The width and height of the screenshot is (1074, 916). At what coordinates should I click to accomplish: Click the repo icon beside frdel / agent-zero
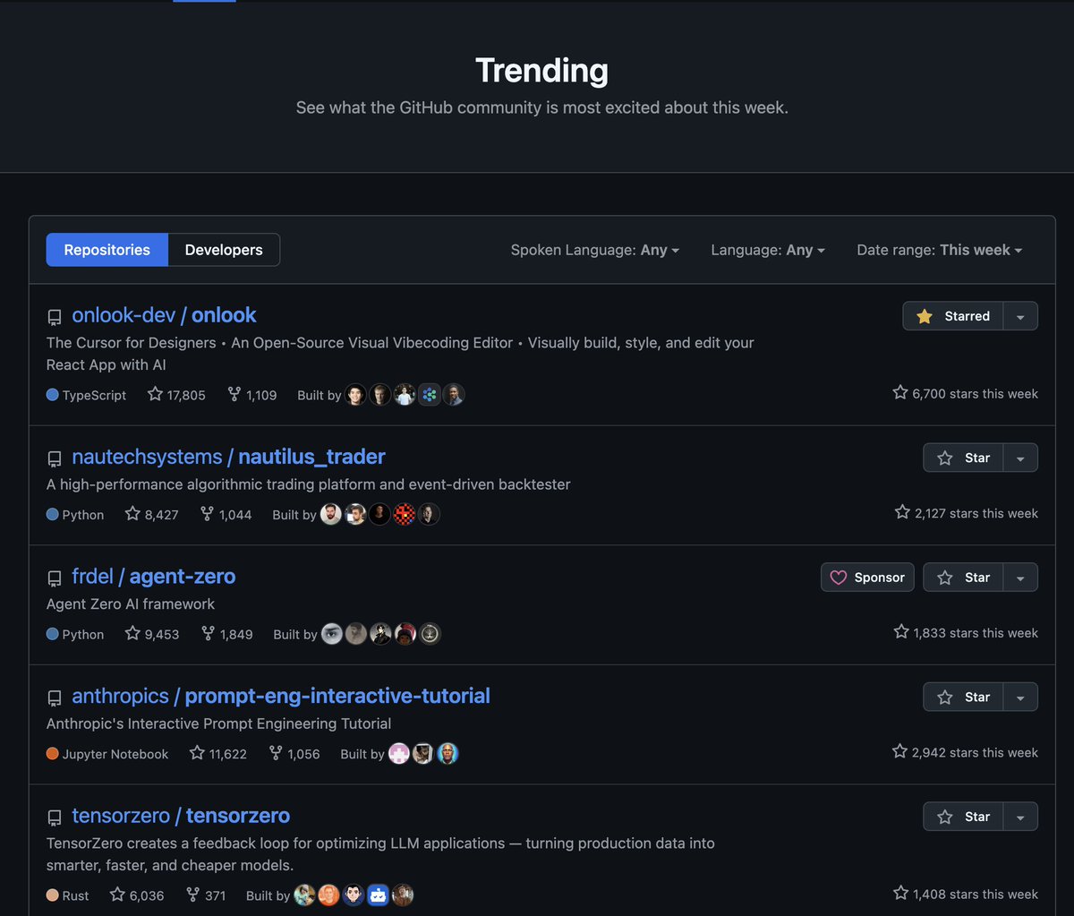[x=55, y=578]
